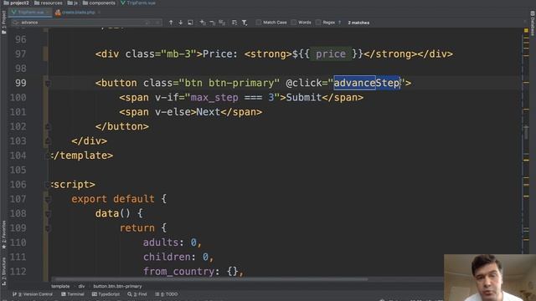The height and width of the screenshot is (301, 536).
Task: Collapse fold marker at line 102
Action: tap(48, 126)
